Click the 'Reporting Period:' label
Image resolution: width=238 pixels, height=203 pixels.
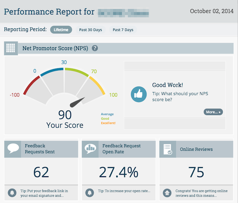(x=25, y=29)
